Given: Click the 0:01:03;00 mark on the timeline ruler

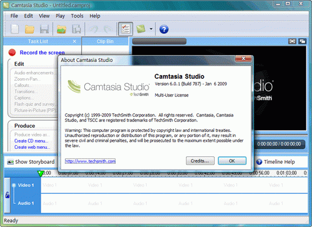Looking at the screenshot, I should coord(286,173).
